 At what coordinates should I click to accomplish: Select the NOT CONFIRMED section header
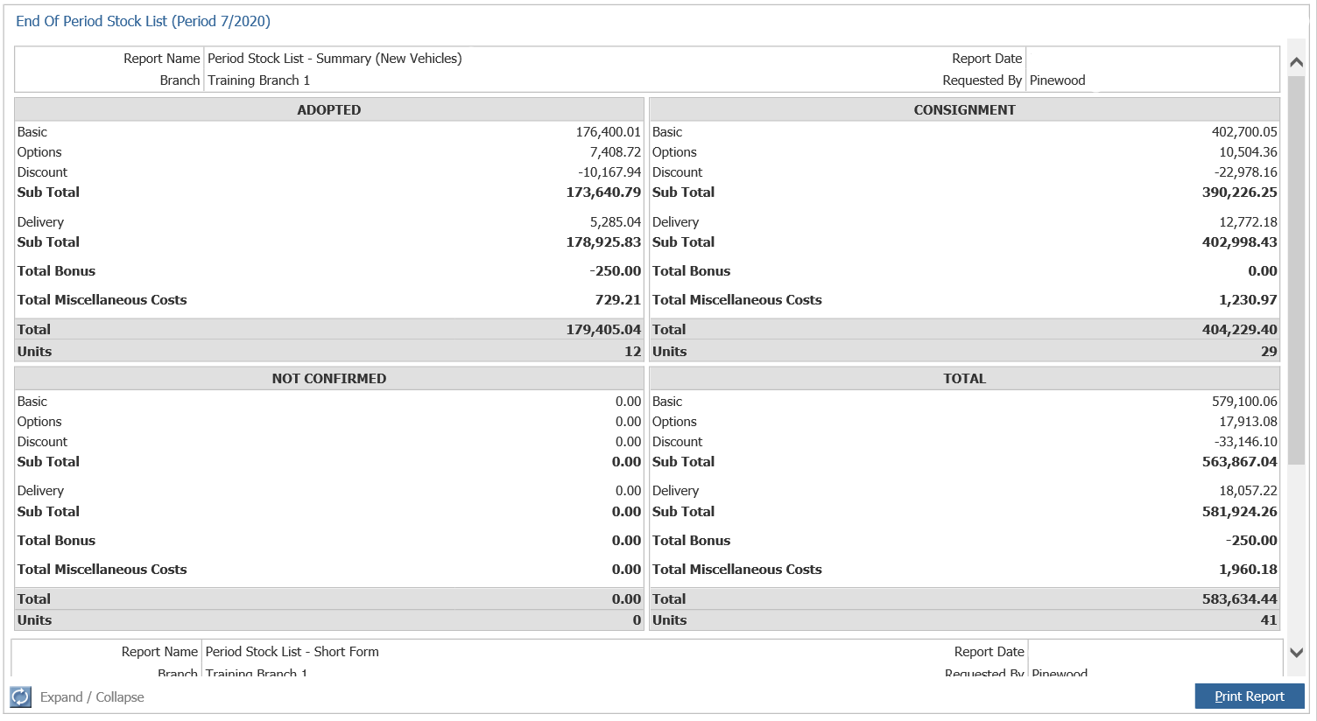click(x=329, y=379)
